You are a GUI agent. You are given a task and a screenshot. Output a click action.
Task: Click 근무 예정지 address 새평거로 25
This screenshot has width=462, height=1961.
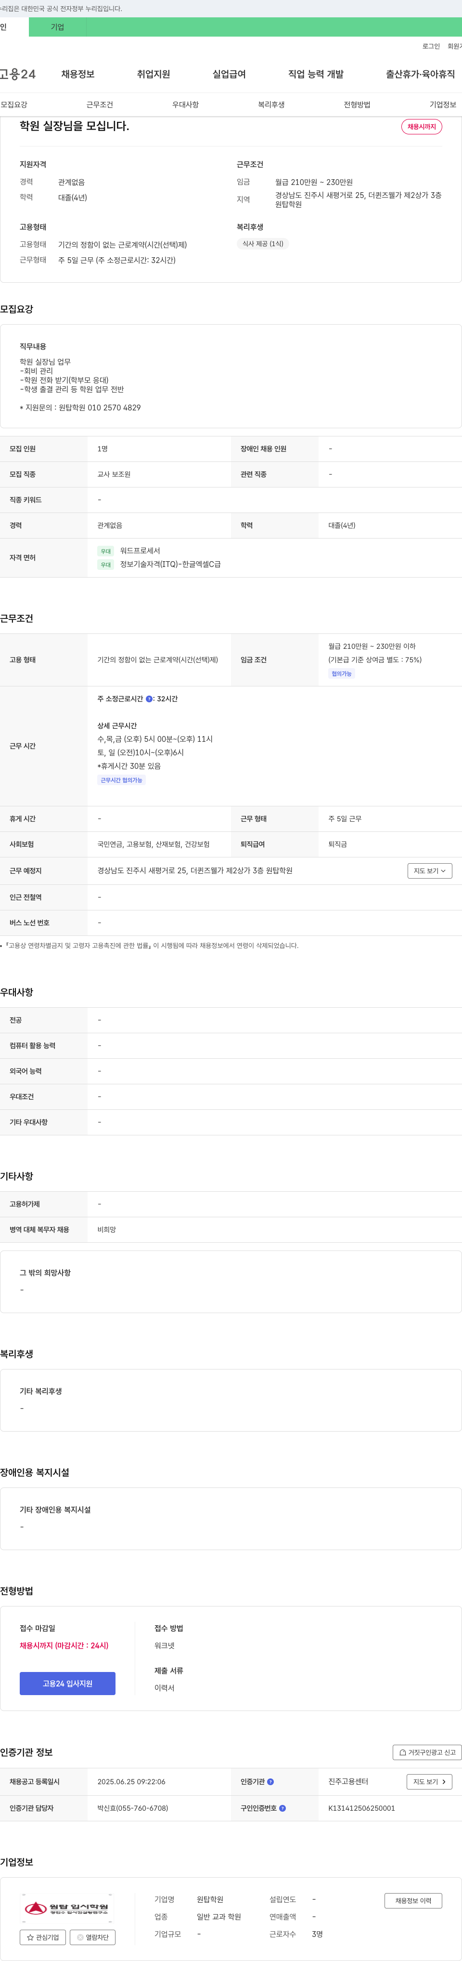pyautogui.click(x=195, y=871)
